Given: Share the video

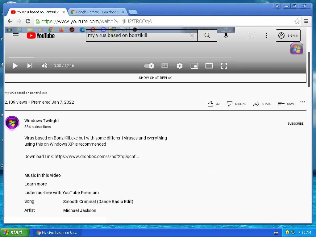Looking at the screenshot, I should click(262, 104).
